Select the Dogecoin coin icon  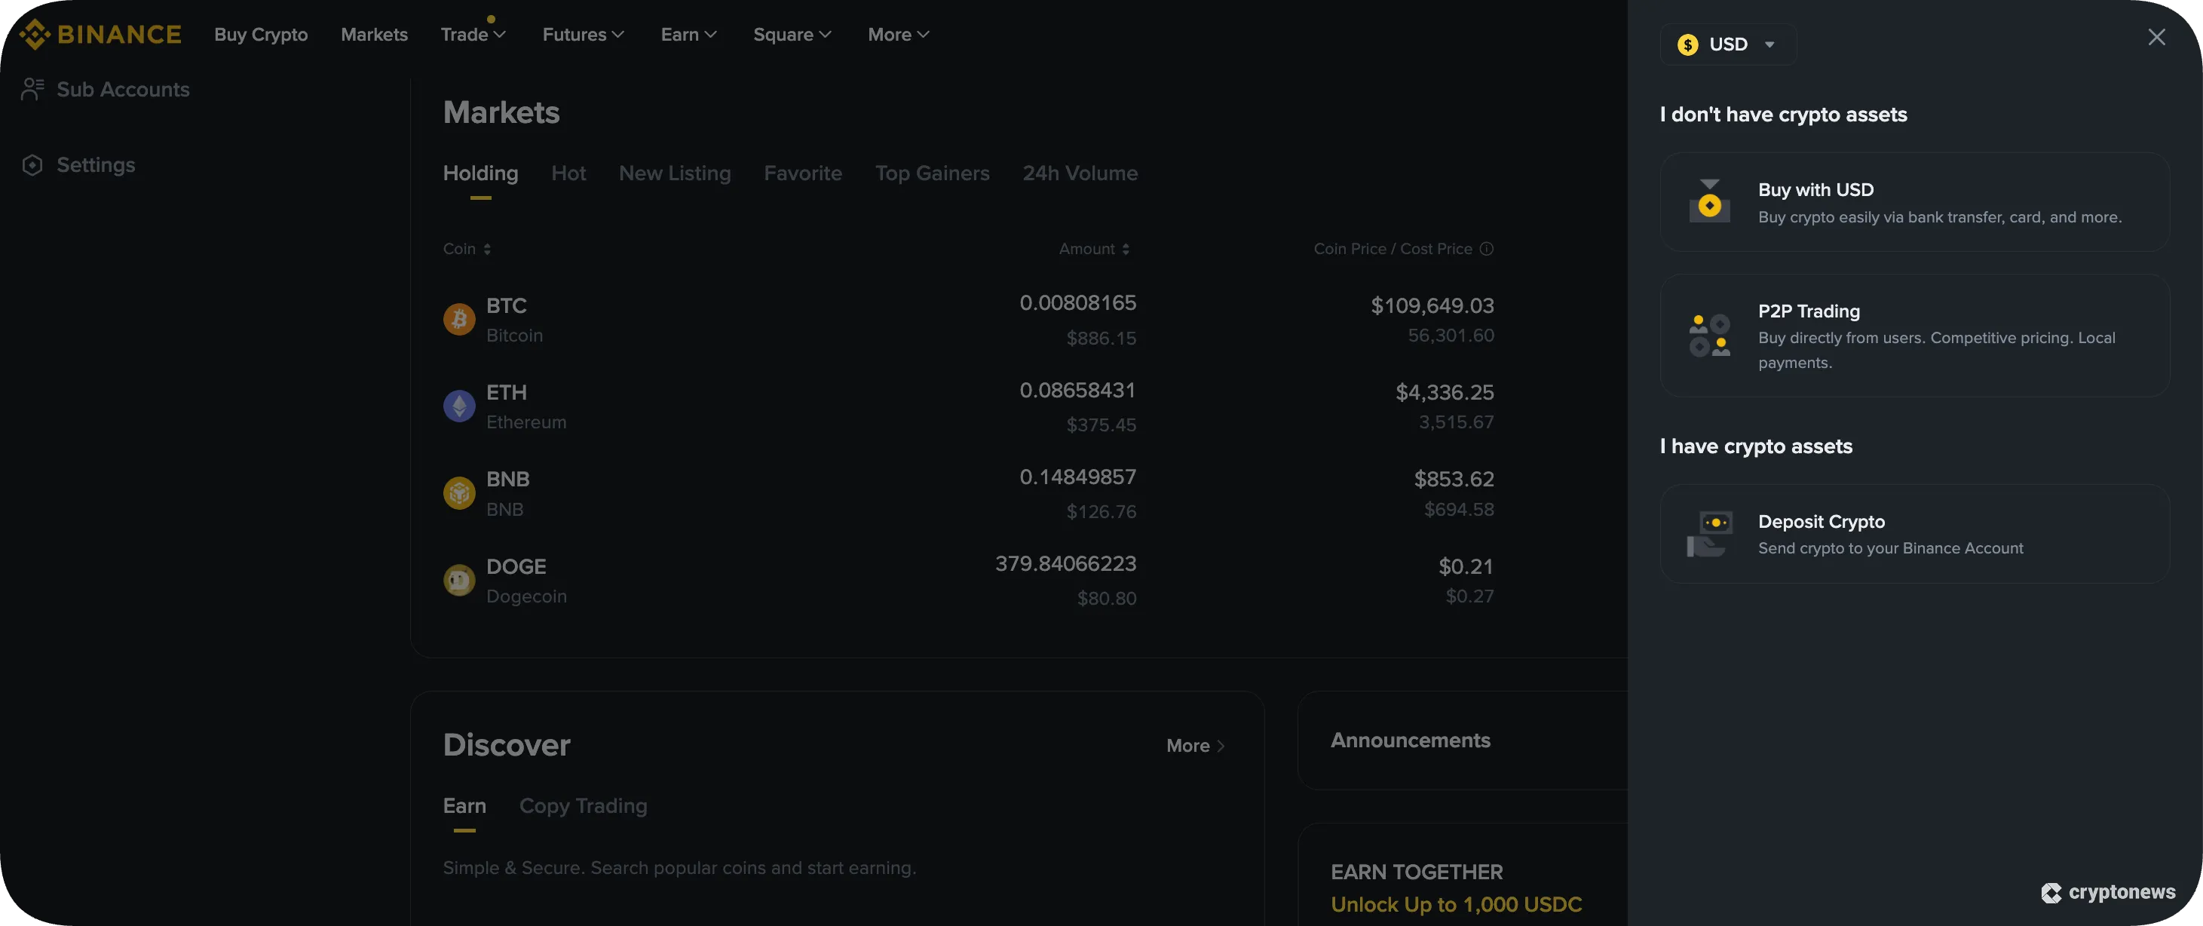point(459,580)
